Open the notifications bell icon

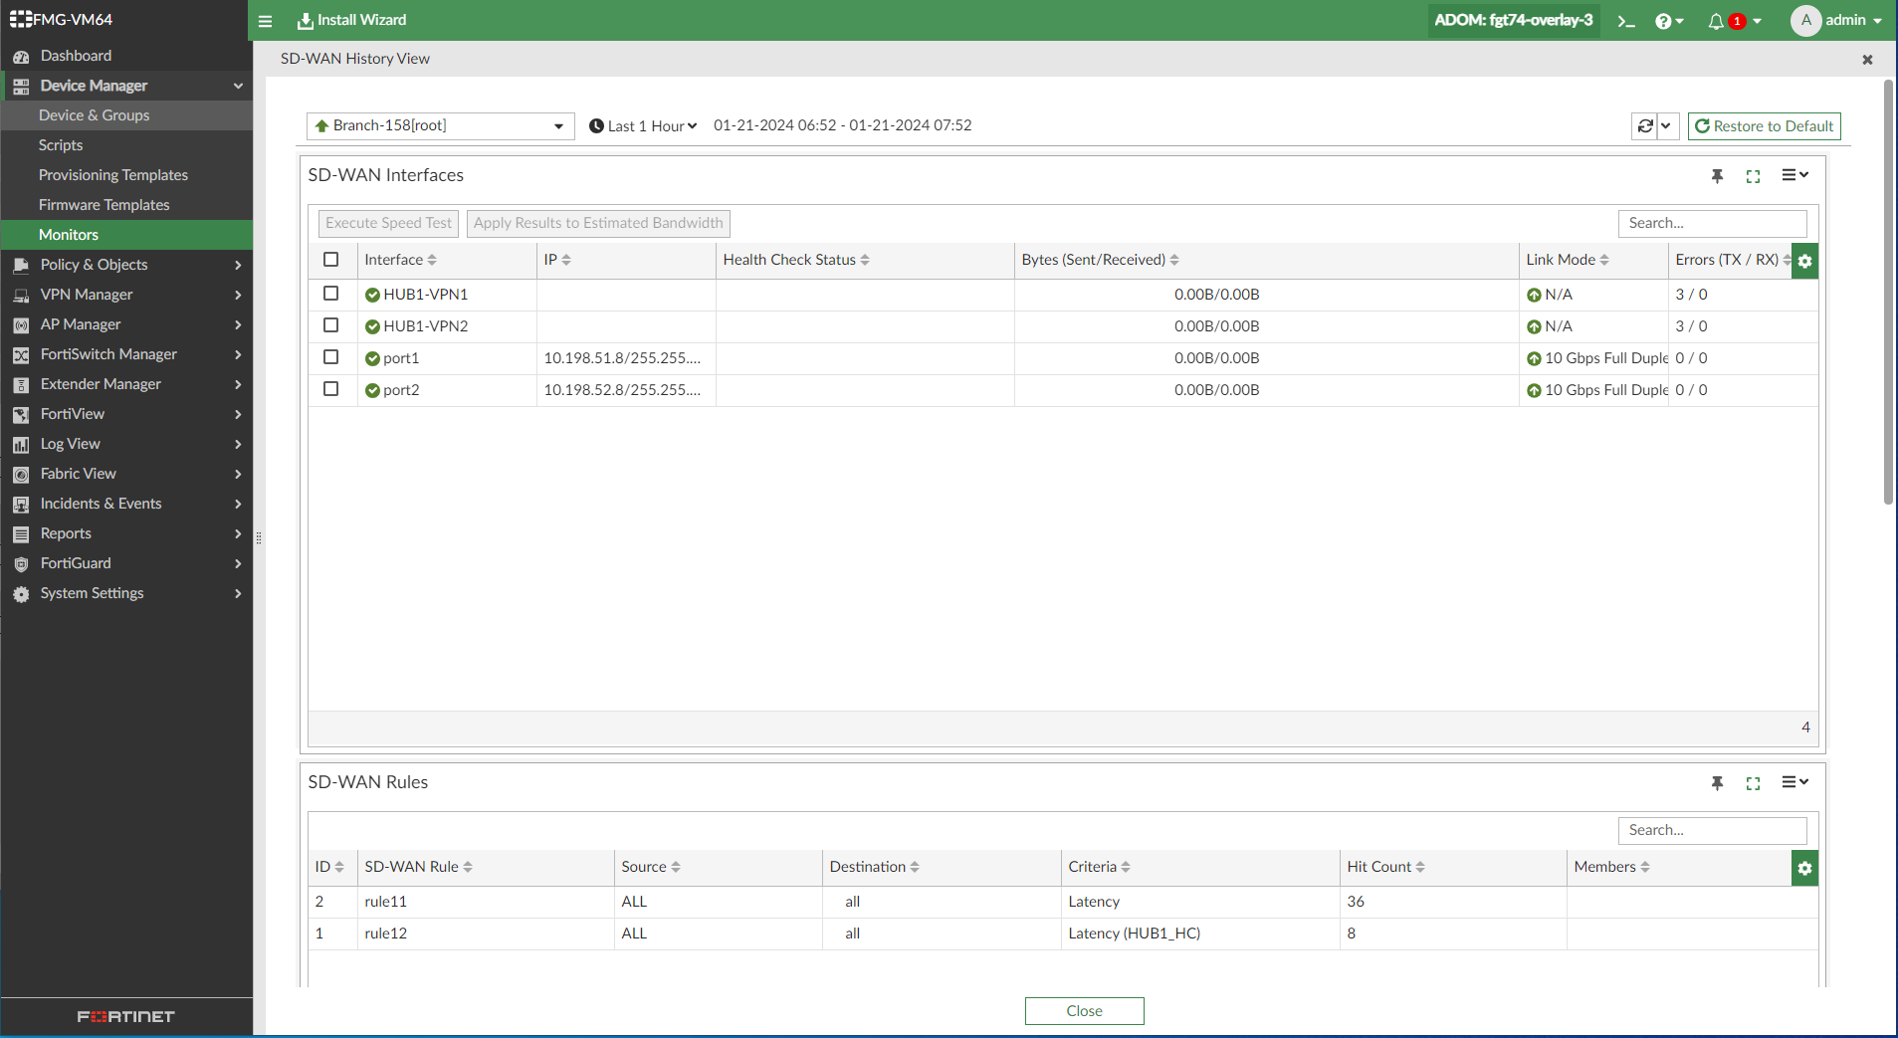pyautogui.click(x=1716, y=21)
